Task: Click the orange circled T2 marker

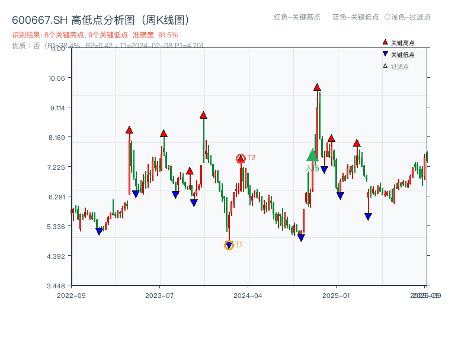Action: [x=241, y=158]
